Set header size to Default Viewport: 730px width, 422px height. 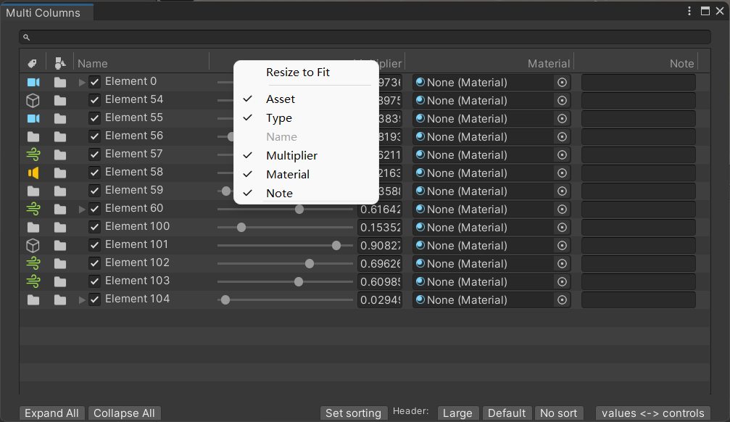coord(507,413)
